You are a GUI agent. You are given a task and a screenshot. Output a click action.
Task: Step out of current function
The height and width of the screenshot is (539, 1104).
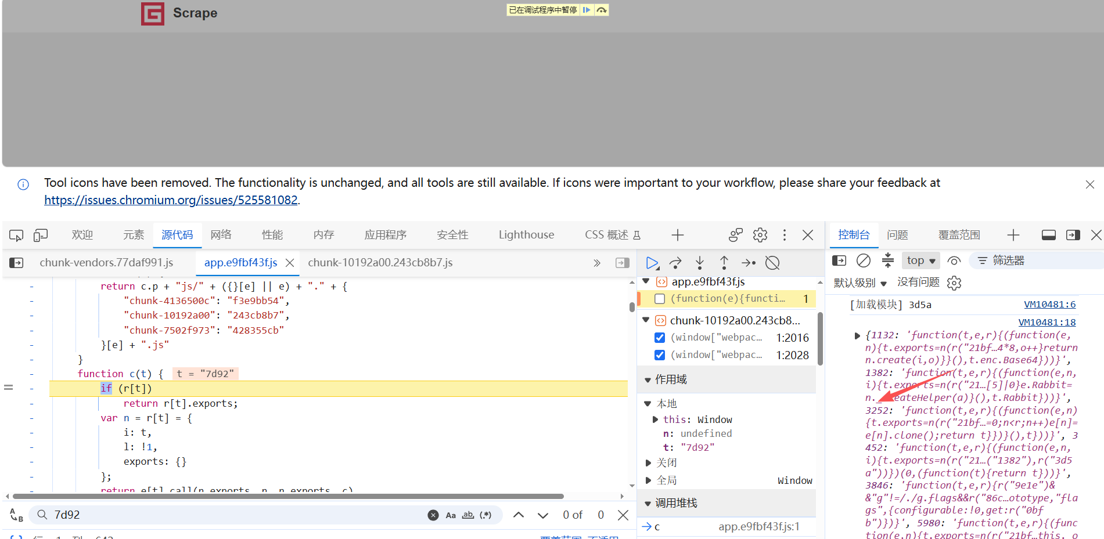[x=724, y=263]
